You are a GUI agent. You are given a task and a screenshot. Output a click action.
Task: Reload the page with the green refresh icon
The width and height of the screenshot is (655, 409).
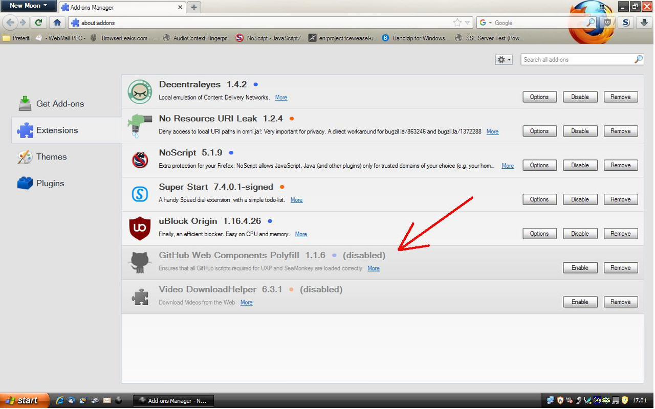(38, 22)
